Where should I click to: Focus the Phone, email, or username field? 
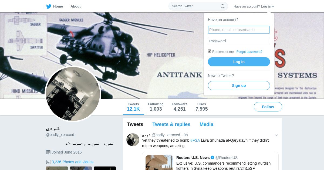click(239, 30)
